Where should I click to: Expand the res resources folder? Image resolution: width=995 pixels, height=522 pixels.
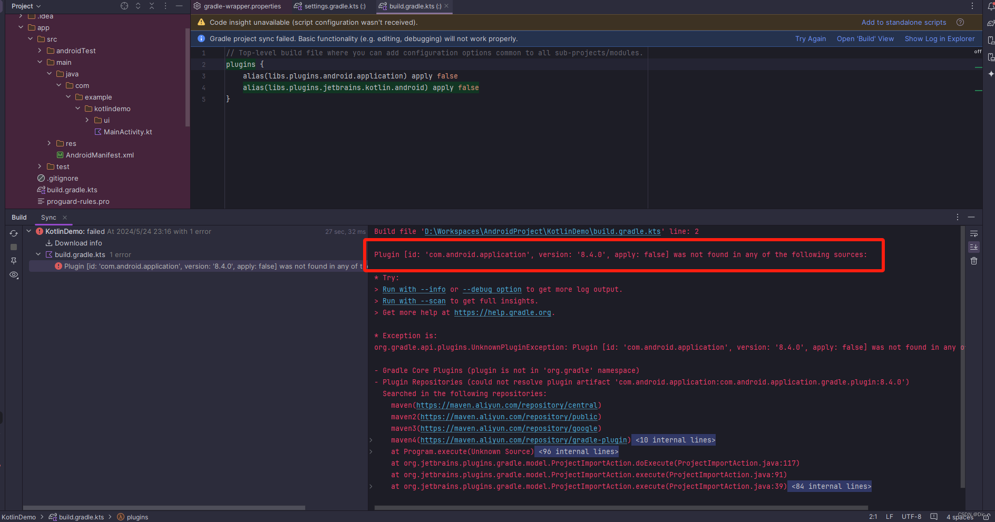point(49,143)
